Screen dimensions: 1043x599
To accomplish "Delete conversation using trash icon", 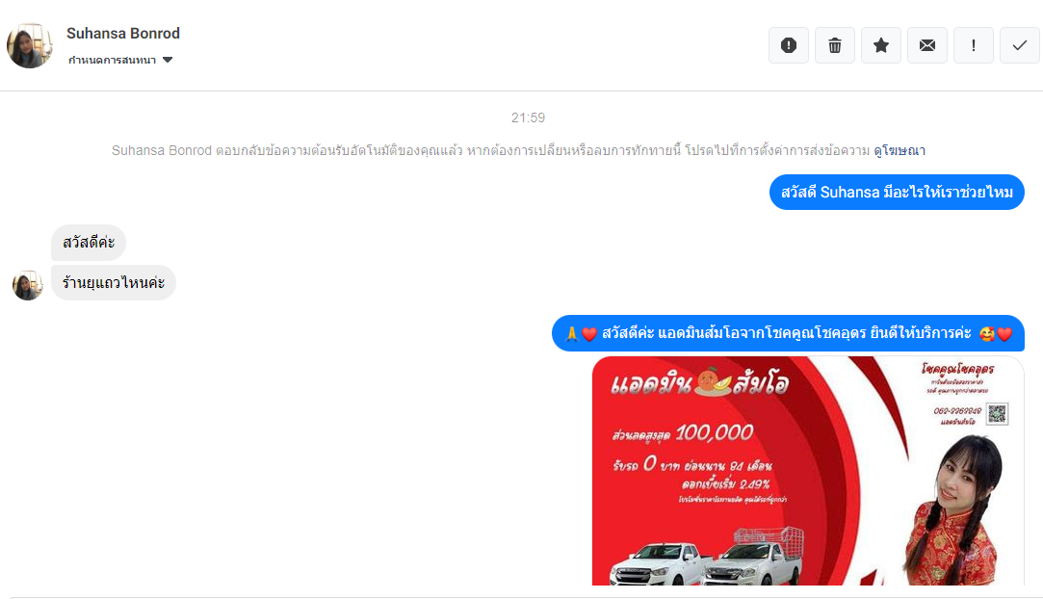I will click(x=835, y=45).
